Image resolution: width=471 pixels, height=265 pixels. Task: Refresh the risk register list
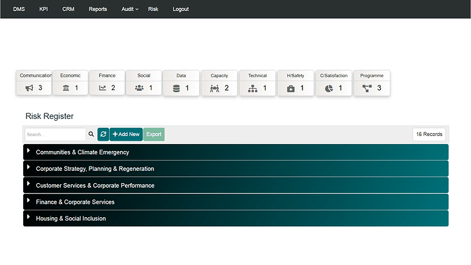[103, 134]
